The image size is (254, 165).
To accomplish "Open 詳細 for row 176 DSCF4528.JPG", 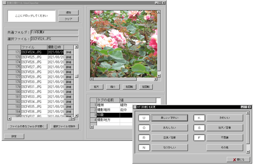I will 69,72.
